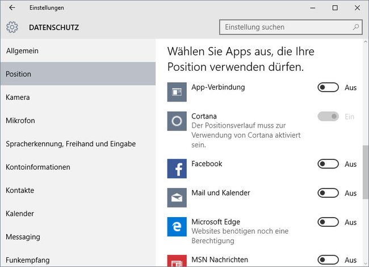Click the Mail und Kalender envelope icon
The width and height of the screenshot is (369, 267).
177,198
